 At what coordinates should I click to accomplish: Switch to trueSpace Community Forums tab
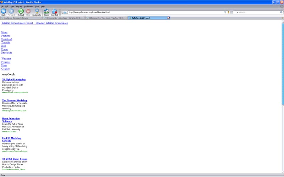[21, 18]
